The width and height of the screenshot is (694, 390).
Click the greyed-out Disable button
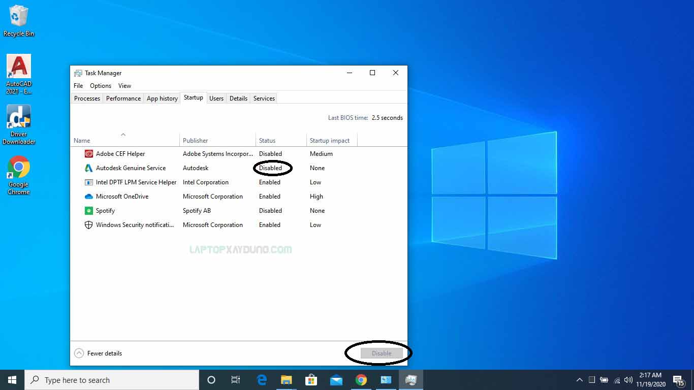pyautogui.click(x=382, y=353)
